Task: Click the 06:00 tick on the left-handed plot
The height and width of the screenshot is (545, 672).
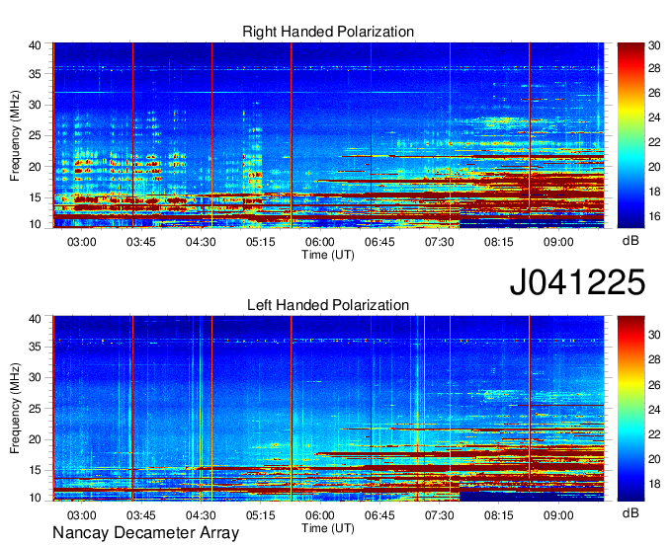Action: click(x=320, y=515)
